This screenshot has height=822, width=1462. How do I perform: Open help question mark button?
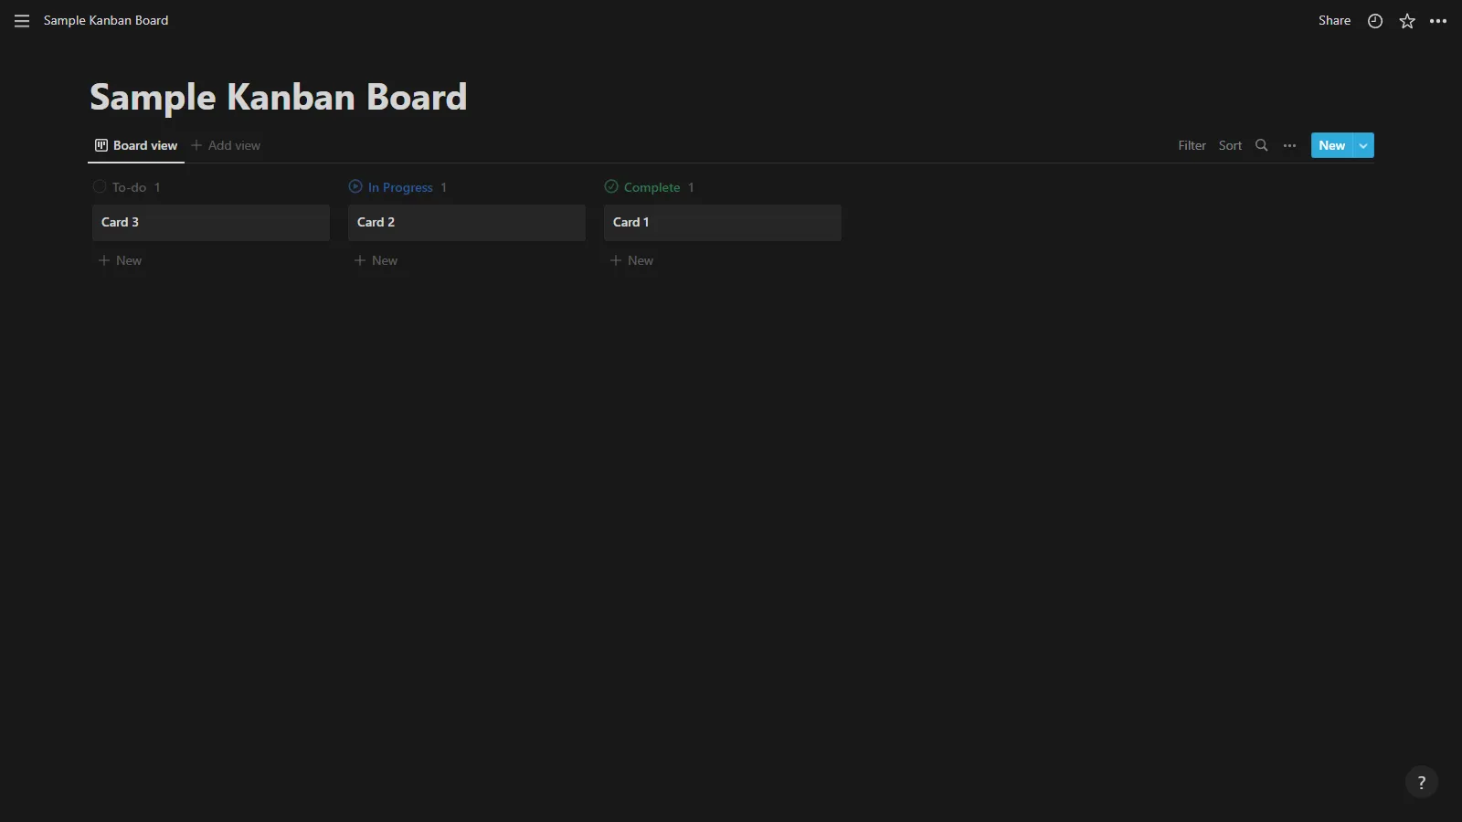(1421, 782)
